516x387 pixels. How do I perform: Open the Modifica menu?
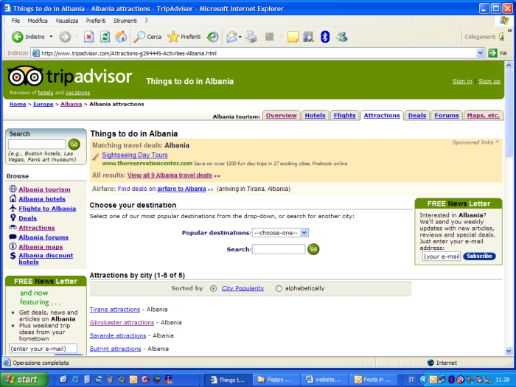38,21
